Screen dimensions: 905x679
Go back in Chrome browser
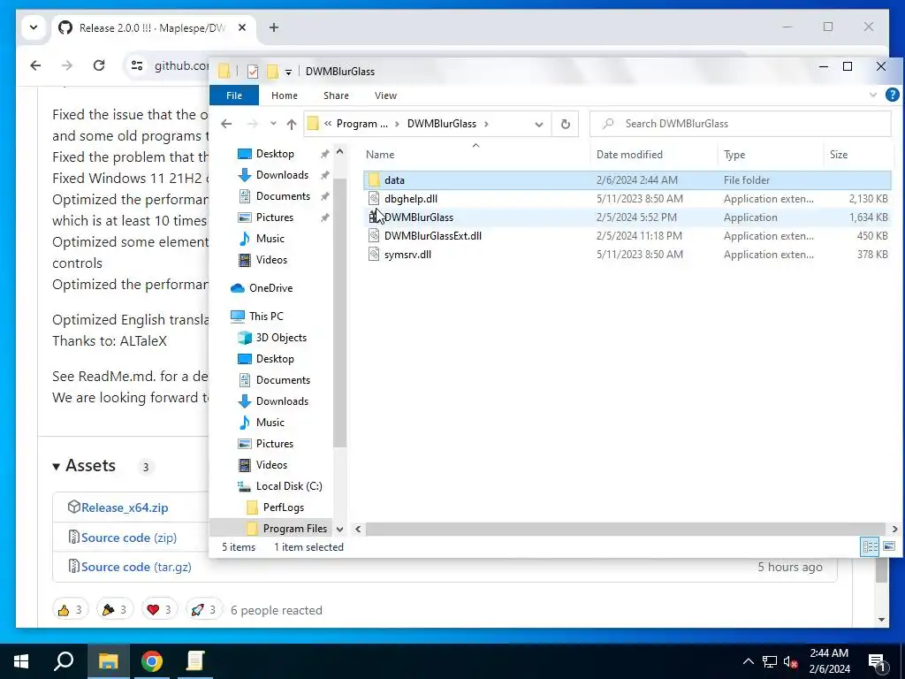point(35,65)
